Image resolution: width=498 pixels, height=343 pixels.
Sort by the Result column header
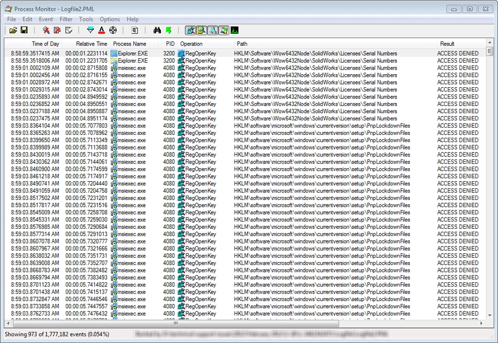tap(461, 44)
